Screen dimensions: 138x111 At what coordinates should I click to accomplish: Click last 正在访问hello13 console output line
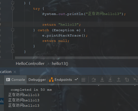tap(24, 105)
